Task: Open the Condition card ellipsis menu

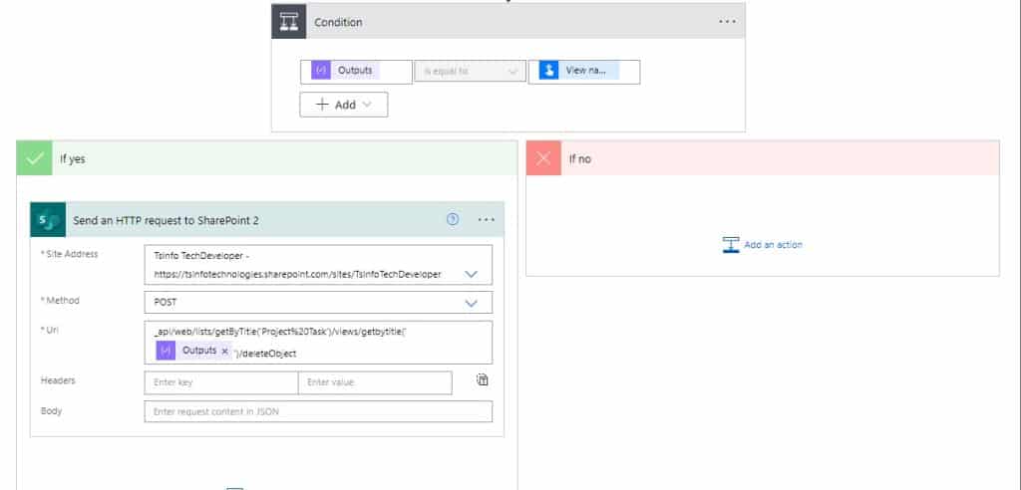Action: [727, 22]
